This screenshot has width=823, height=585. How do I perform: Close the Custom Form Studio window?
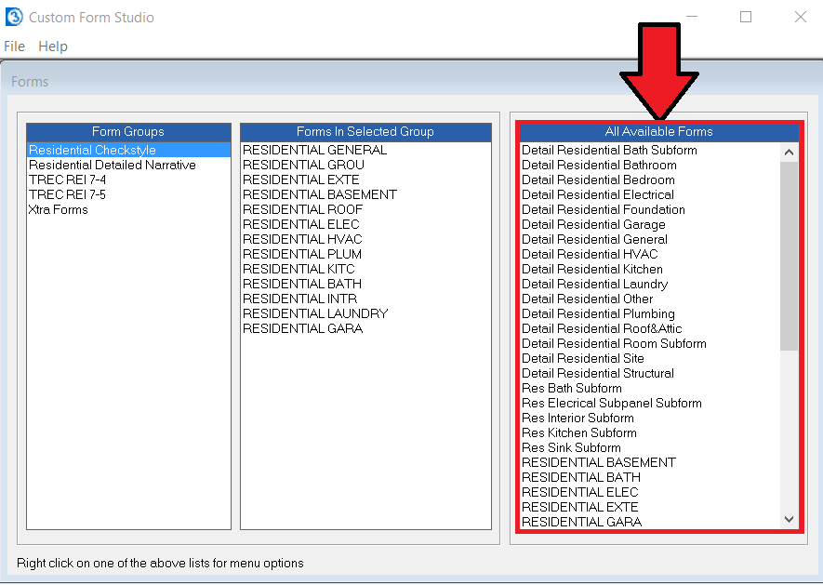[x=801, y=17]
